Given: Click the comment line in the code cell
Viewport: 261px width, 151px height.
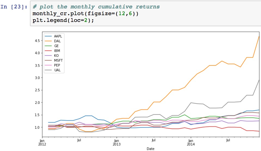Looking at the screenshot, I should (96, 7).
